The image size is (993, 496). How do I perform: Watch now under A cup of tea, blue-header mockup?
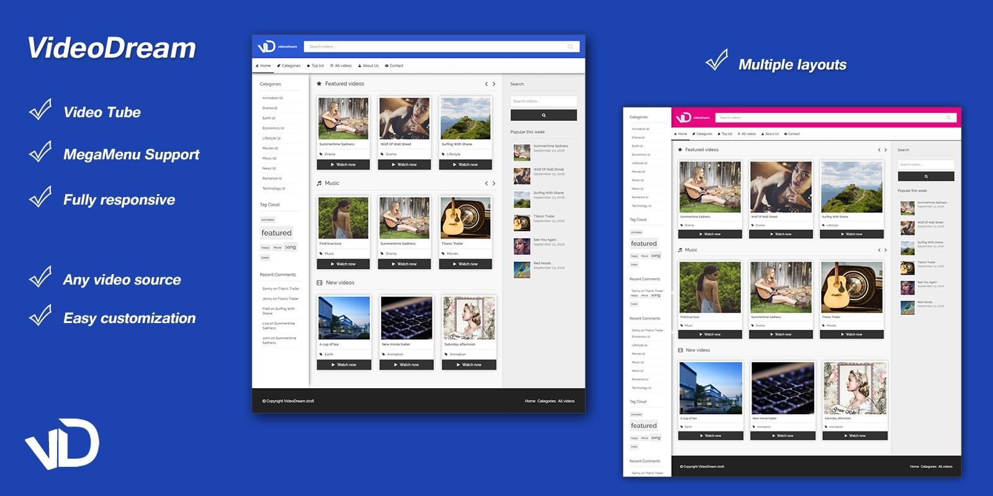344,365
